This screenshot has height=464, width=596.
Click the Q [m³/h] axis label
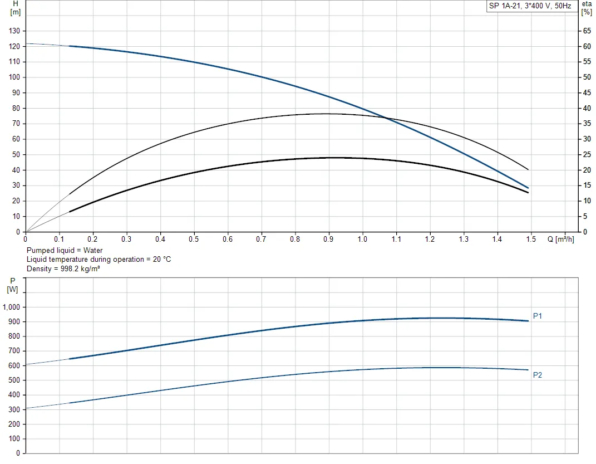click(x=560, y=239)
